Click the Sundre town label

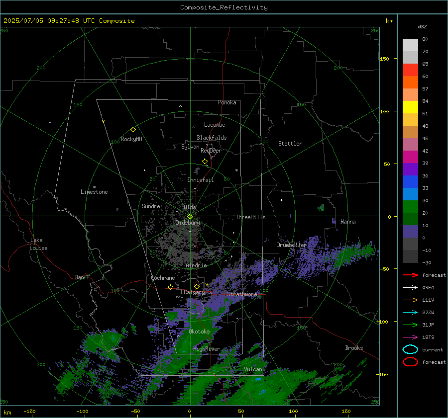click(151, 206)
